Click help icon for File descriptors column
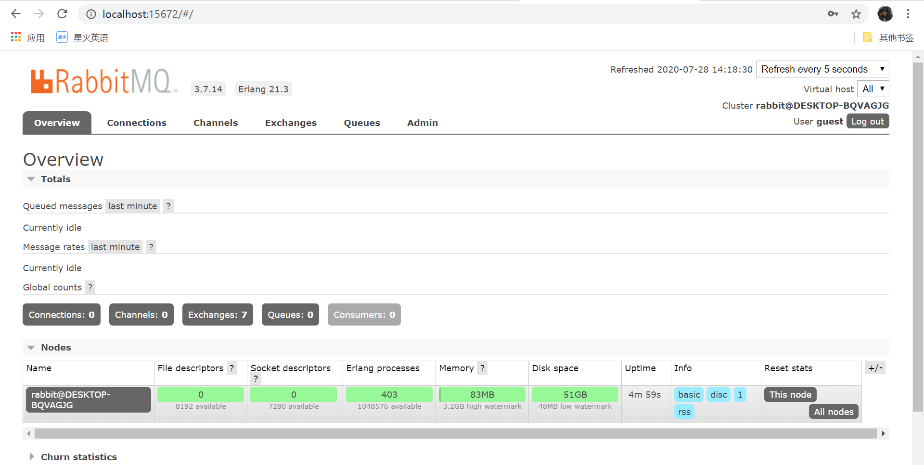Screen dimensions: 924x465 pos(231,368)
